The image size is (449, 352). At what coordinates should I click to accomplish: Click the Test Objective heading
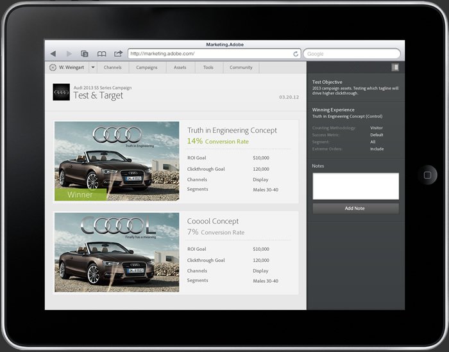coord(327,82)
